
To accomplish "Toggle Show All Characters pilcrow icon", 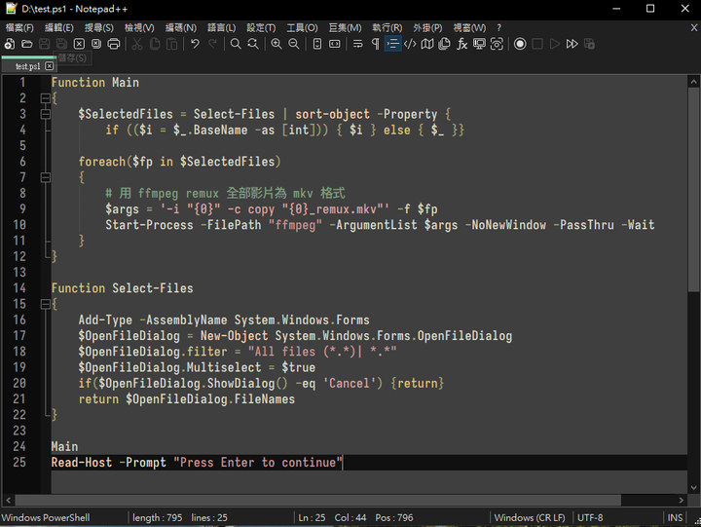I will 376,44.
